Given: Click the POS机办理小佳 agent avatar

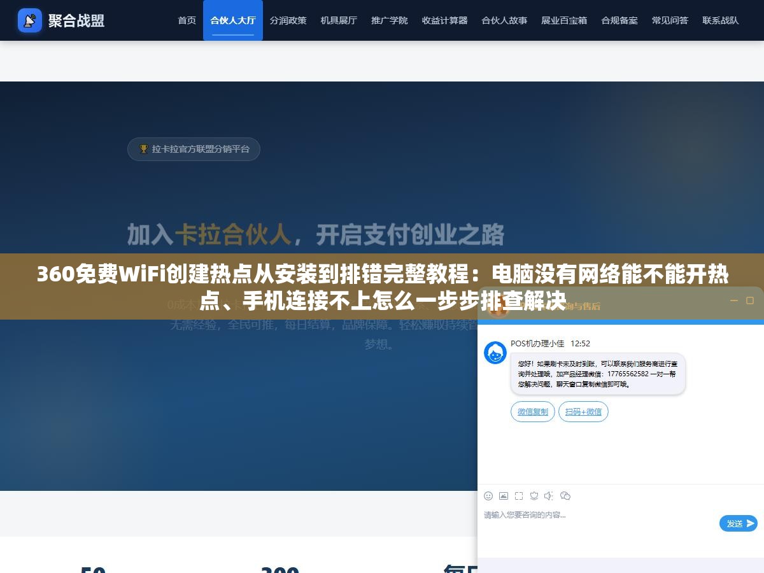Looking at the screenshot, I should (495, 353).
